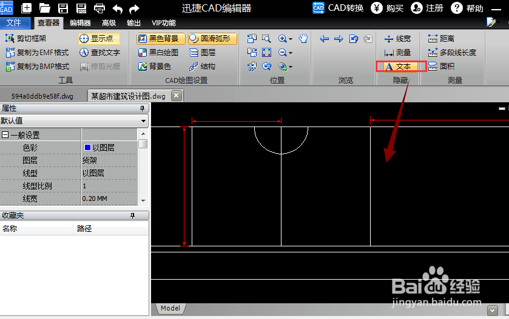Toggle 黑白绘图 mode
This screenshot has width=509, height=319.
(x=158, y=53)
